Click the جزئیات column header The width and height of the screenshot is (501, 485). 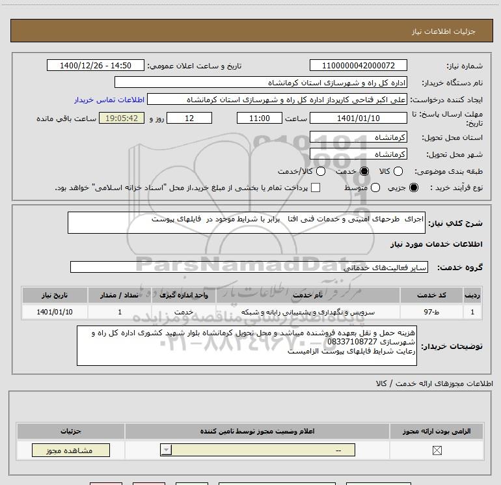(71, 431)
